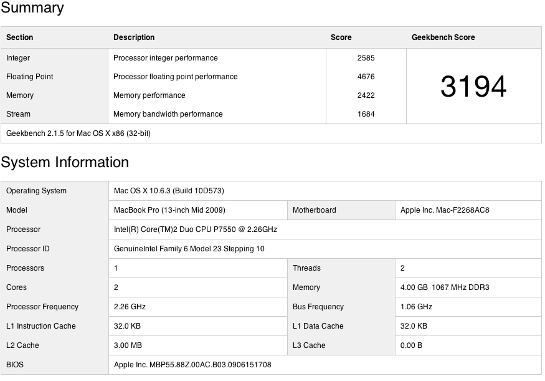Click the overall Geekbench score 3194
The width and height of the screenshot is (545, 381).
pos(473,86)
